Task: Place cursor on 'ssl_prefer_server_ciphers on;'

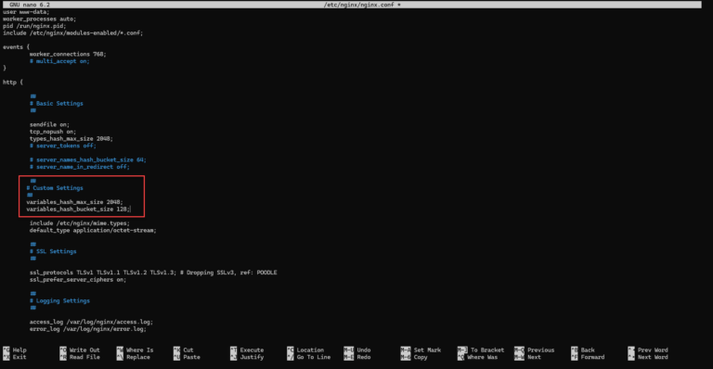Action: pos(78,280)
